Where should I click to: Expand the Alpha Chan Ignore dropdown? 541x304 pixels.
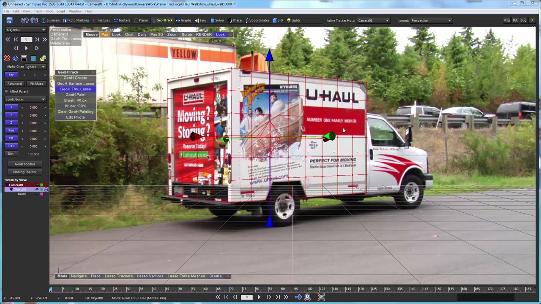[36, 67]
